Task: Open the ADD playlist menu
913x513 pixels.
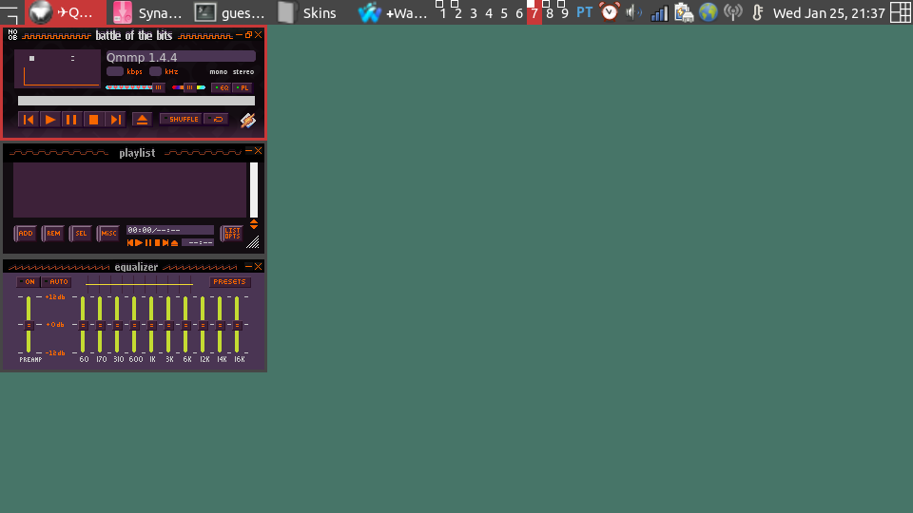Action: click(x=25, y=234)
